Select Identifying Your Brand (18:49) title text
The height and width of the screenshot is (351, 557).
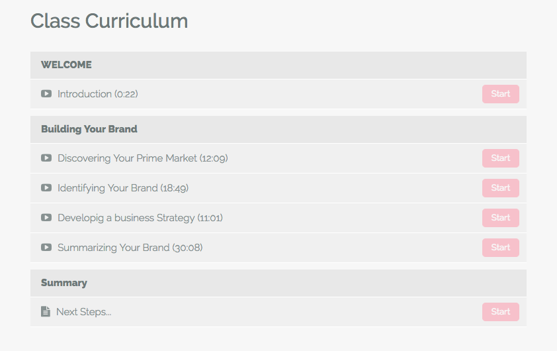tap(123, 188)
